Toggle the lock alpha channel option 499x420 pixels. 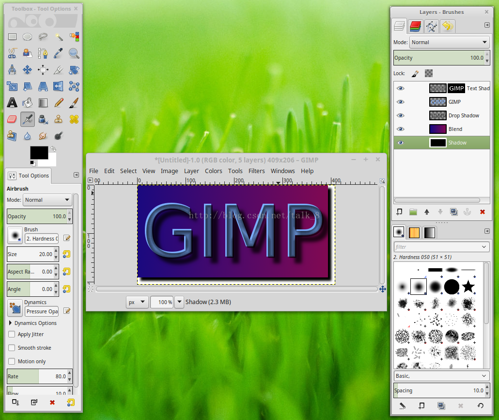429,74
